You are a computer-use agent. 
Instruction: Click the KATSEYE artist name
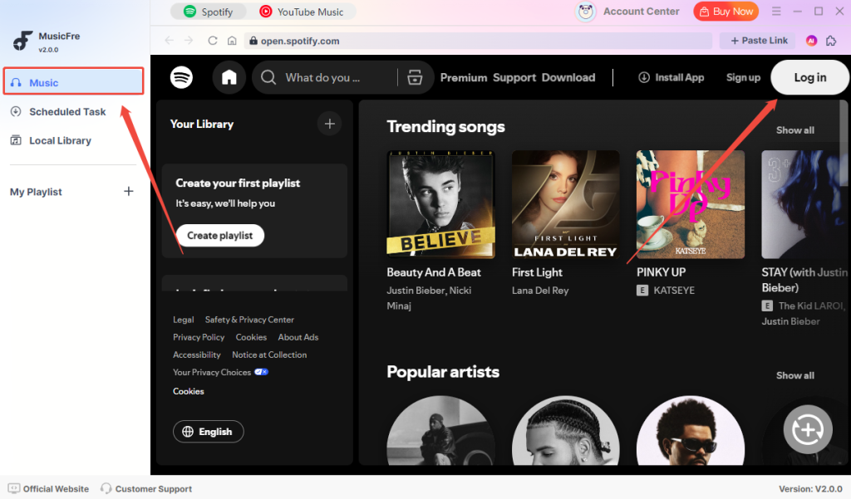click(674, 290)
